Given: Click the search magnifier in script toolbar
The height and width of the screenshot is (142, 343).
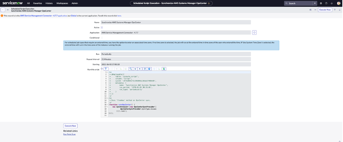Looking at the screenshot, I should (131, 69).
